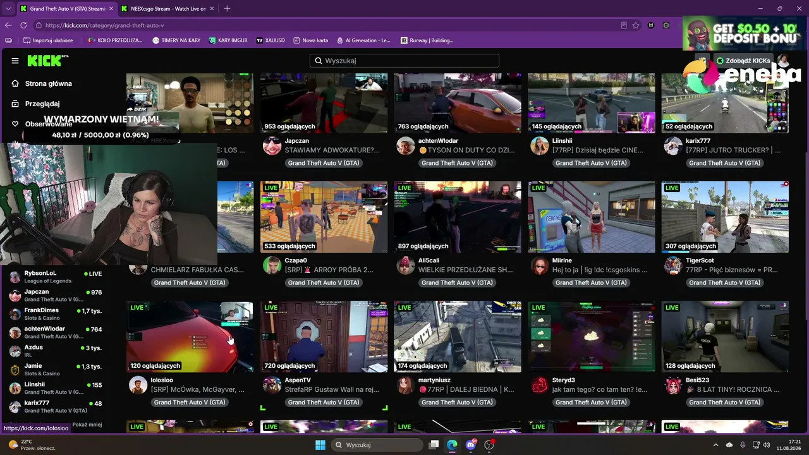Viewport: 809px width, 455px height.
Task: Open Liinshii stream thumbnail with 145 viewers
Action: tap(592, 103)
